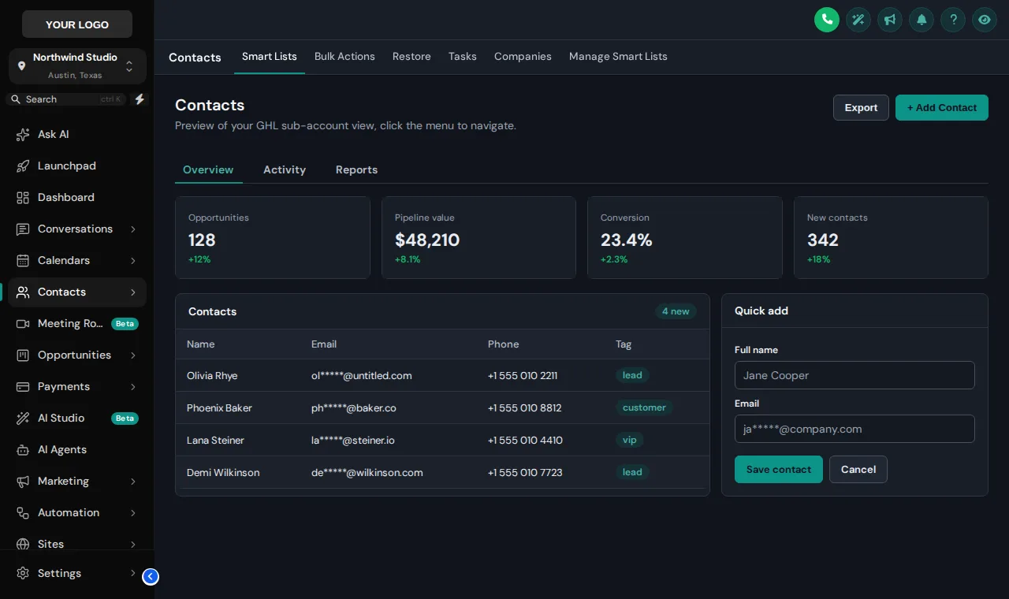This screenshot has height=599, width=1009.
Task: Click the Save contact button
Action: [x=779, y=470]
